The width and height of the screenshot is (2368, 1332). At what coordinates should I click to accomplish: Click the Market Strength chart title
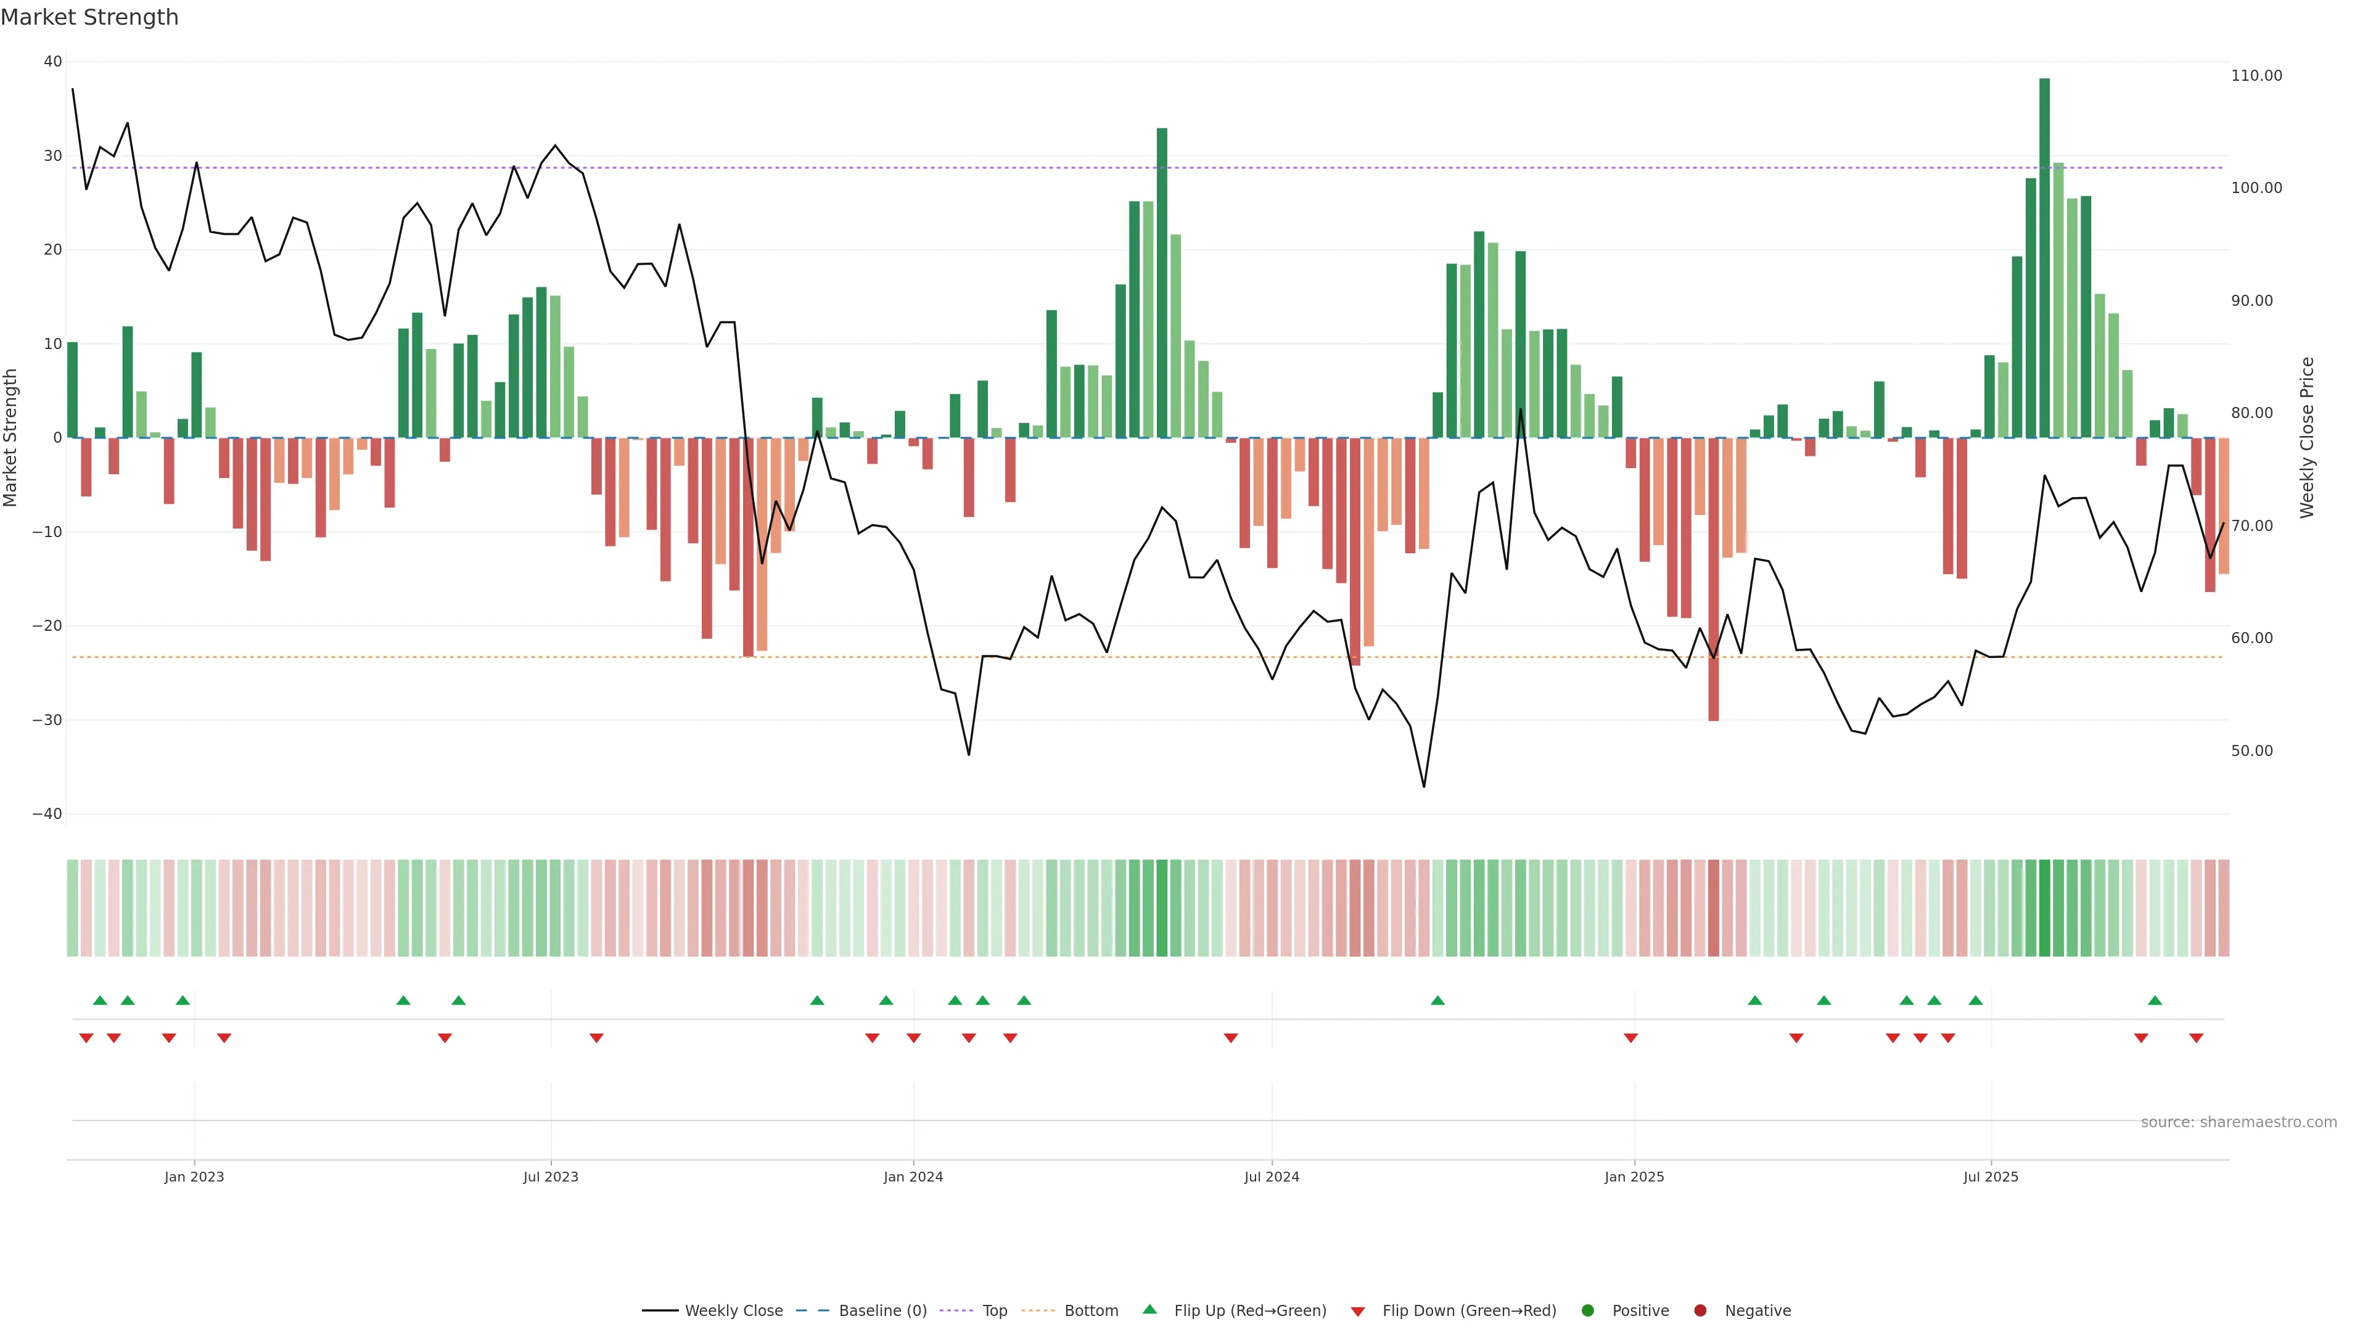click(89, 17)
